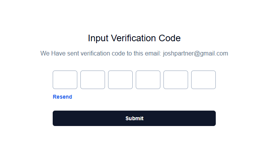Click the blue Resend text below the boxes
270x158 pixels.
point(62,97)
